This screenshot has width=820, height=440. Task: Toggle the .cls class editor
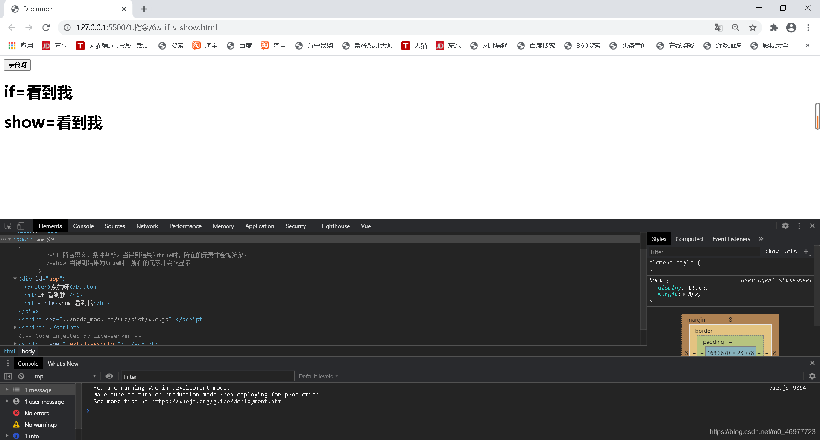click(791, 252)
